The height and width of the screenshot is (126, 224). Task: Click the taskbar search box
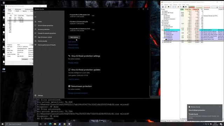coord(21,124)
